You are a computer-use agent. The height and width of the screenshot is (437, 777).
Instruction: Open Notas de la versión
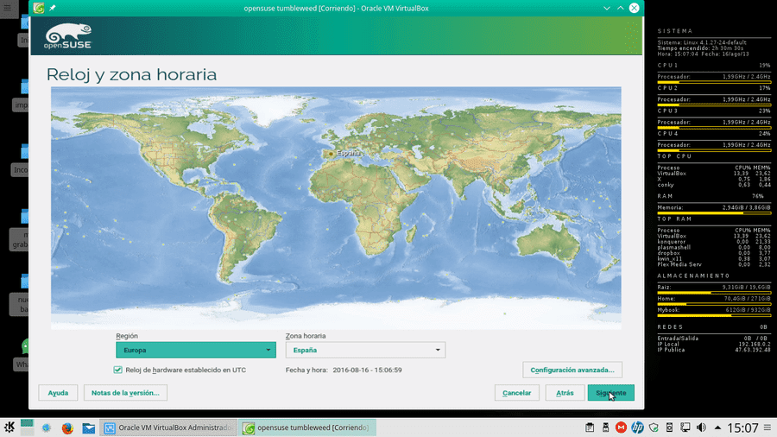[x=125, y=392]
